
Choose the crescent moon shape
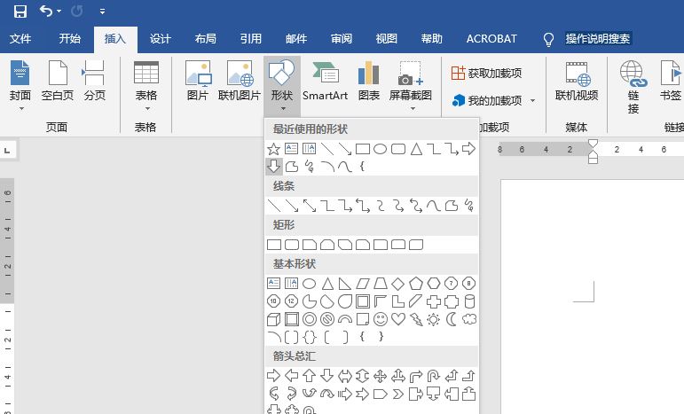451,319
